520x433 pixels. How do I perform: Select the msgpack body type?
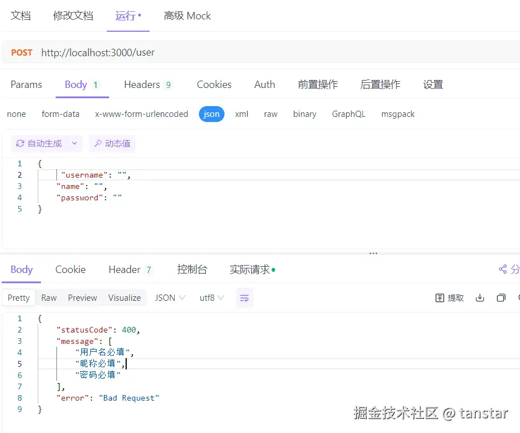(398, 114)
